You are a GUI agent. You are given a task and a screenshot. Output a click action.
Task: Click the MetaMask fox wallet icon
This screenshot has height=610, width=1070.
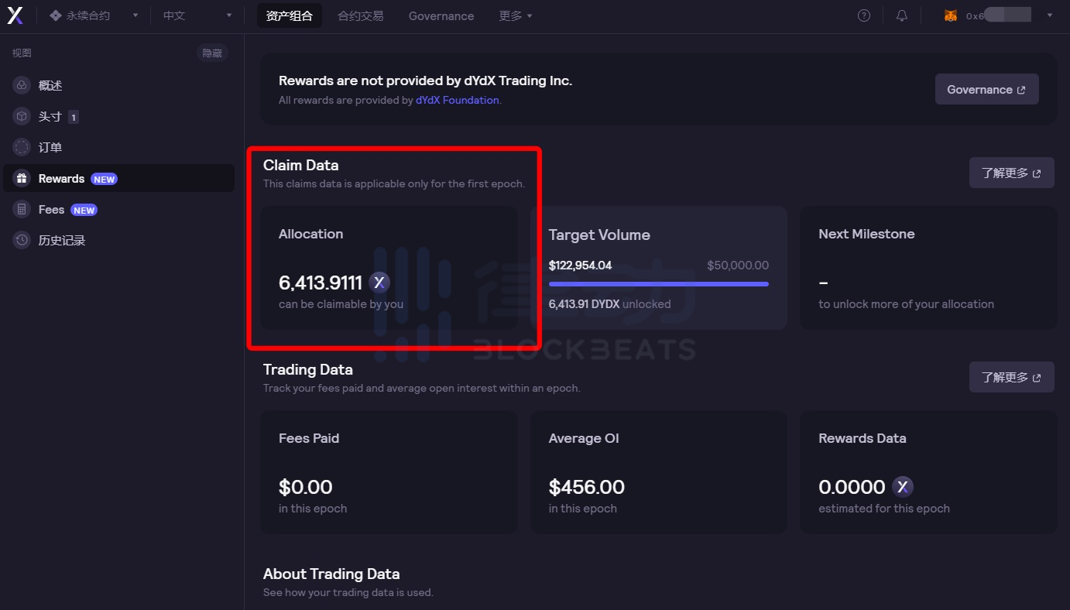(x=951, y=15)
